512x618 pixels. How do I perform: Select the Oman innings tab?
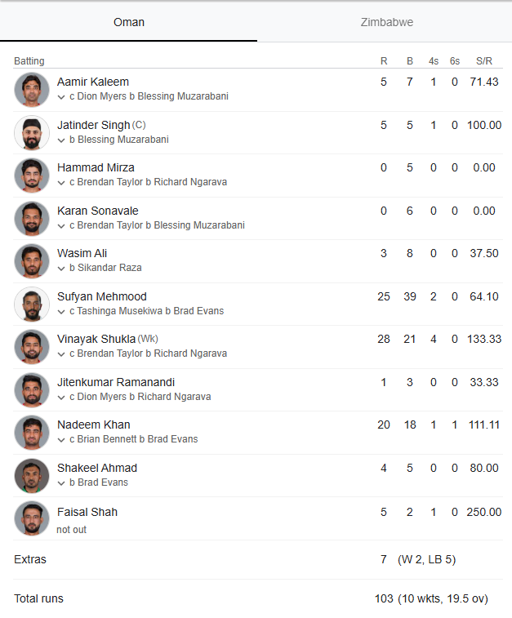click(x=129, y=22)
